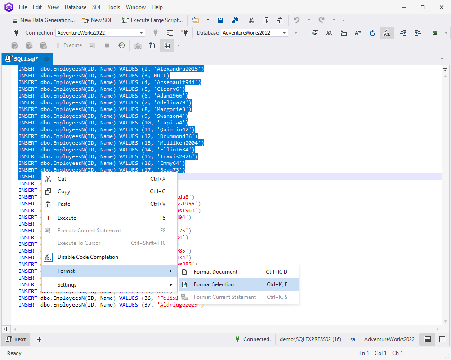Expand the results mode dropdown arrow
Viewport: 451px width, 360px height.
179,45
